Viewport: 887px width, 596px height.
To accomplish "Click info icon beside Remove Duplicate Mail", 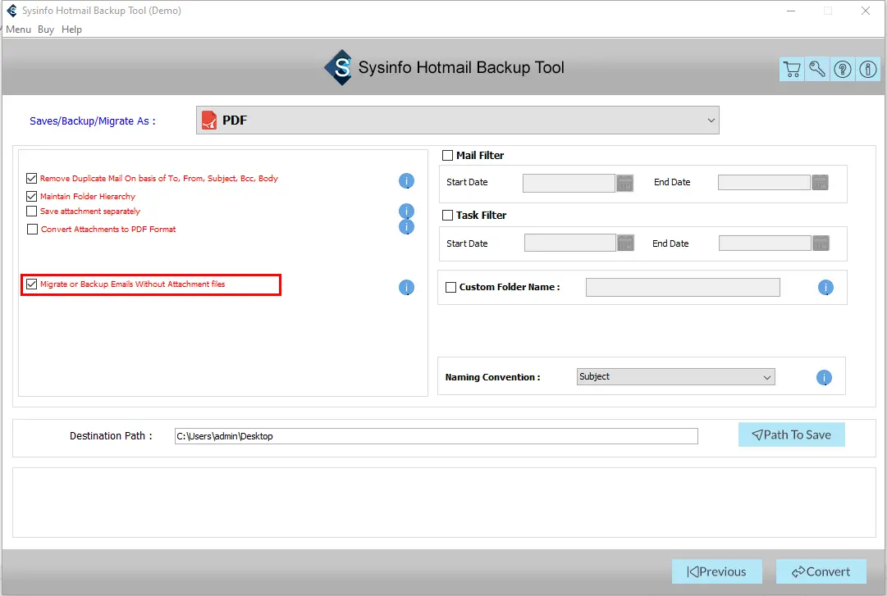I will pos(406,180).
